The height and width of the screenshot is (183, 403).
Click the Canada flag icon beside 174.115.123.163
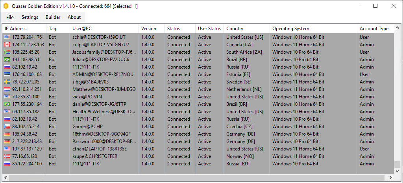coord(7,45)
